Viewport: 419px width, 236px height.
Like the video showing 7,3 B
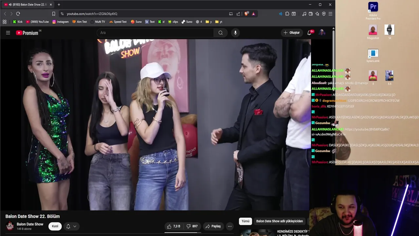[x=174, y=226]
